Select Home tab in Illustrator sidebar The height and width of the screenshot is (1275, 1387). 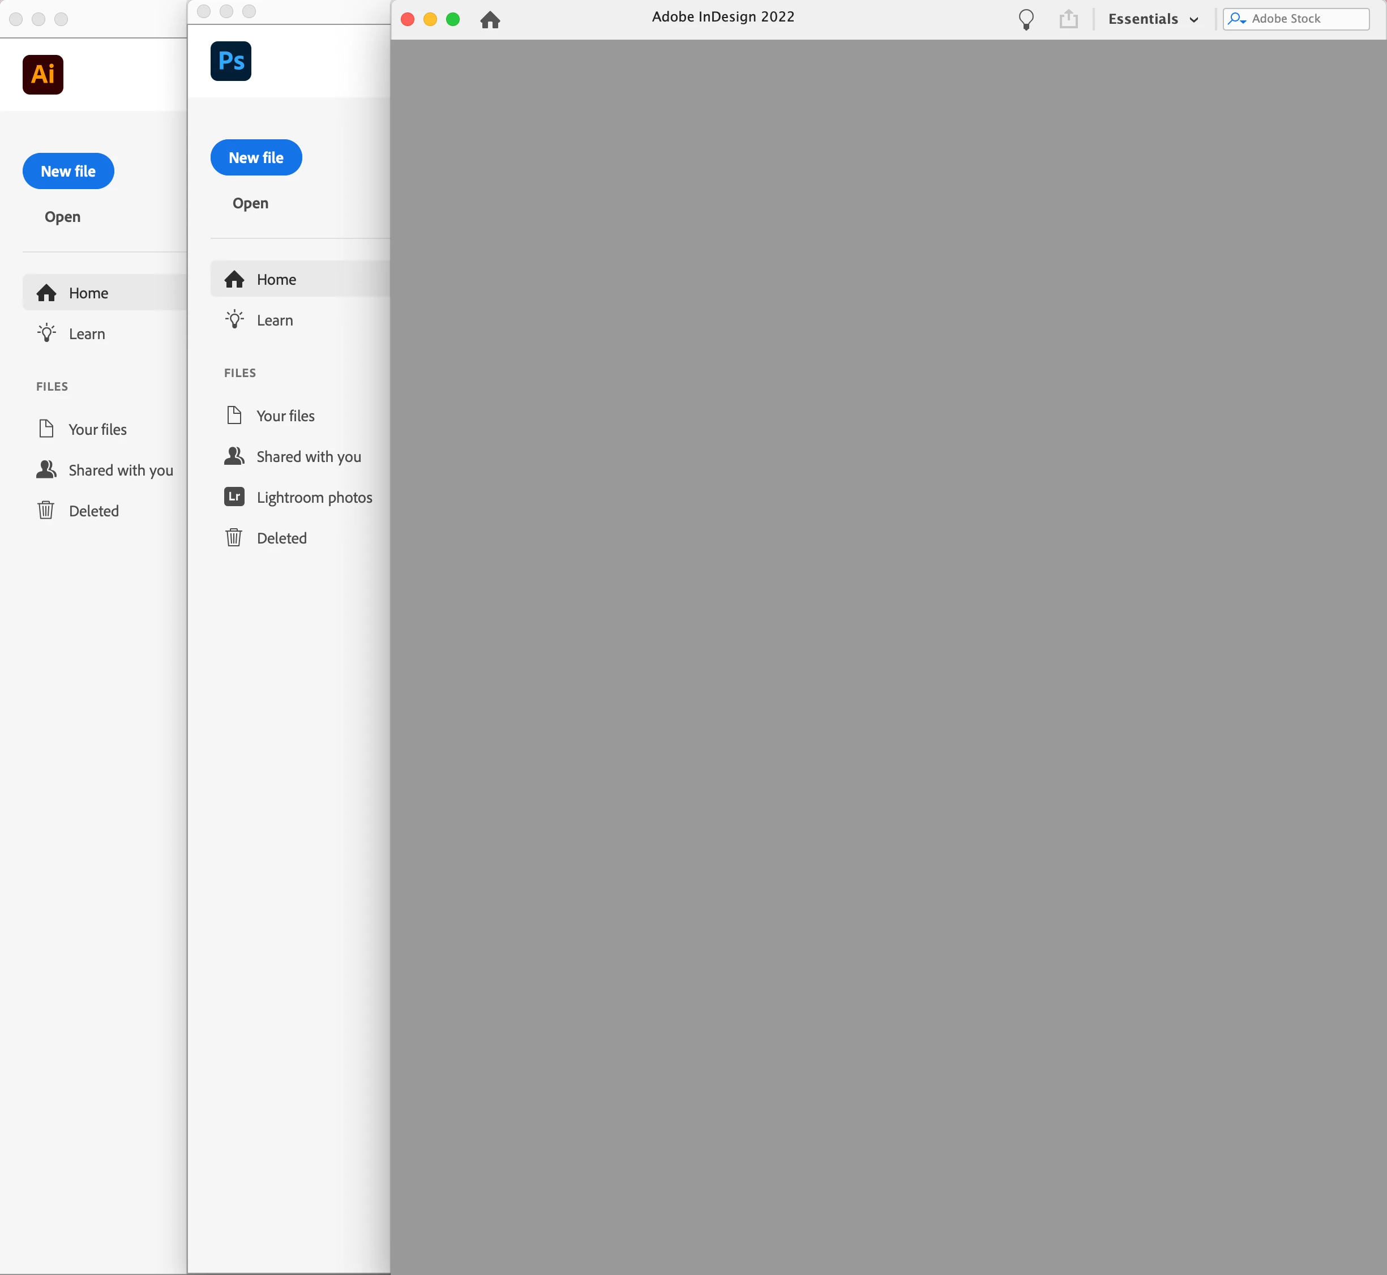[x=88, y=293]
